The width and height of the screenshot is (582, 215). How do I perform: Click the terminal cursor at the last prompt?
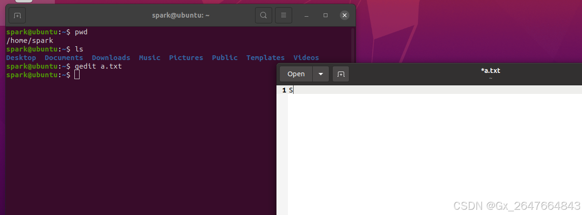[77, 75]
